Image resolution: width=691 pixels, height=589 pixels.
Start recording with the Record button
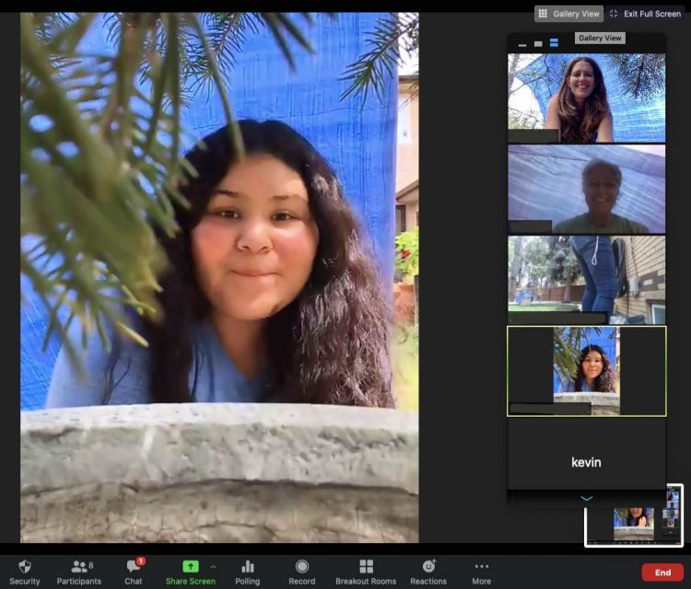coord(302,571)
